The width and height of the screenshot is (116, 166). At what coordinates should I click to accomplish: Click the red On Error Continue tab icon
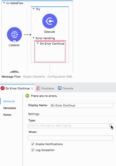pyautogui.click(x=3, y=88)
